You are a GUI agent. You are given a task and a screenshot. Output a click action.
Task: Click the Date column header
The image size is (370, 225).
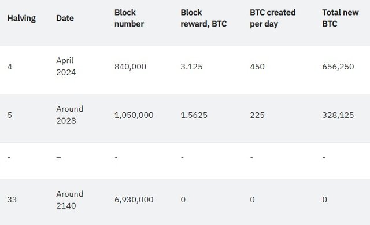pyautogui.click(x=65, y=18)
